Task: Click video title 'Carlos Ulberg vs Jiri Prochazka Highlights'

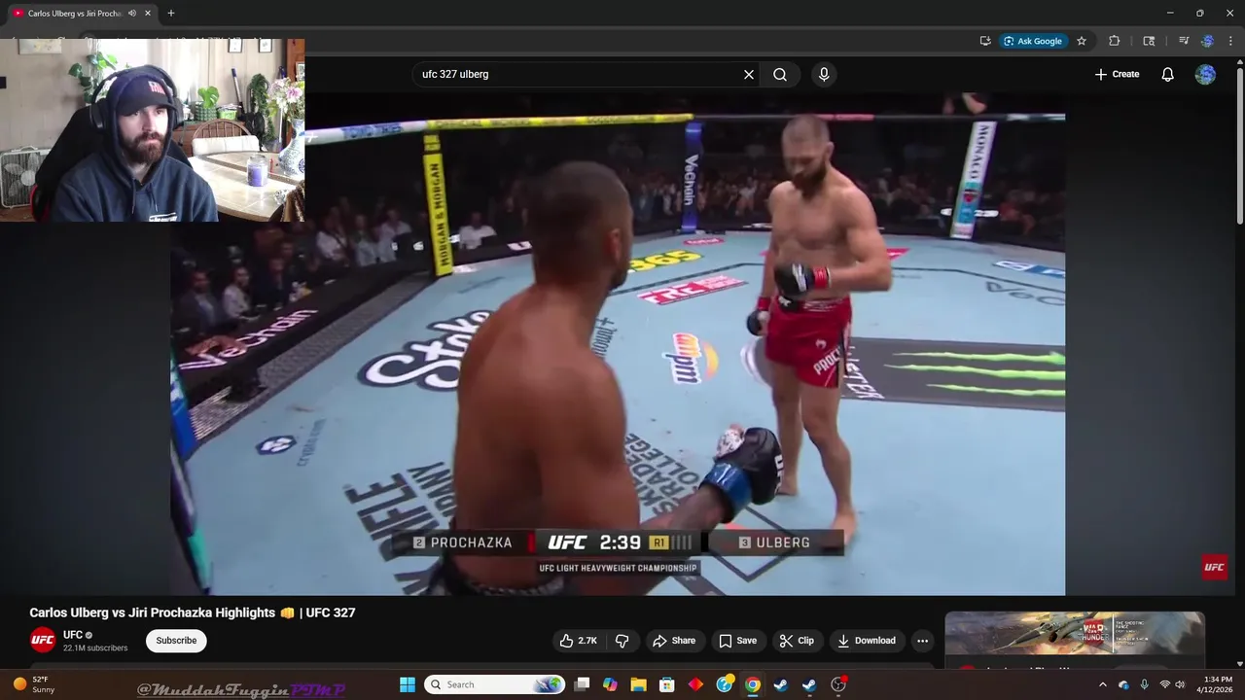Action: tap(153, 612)
